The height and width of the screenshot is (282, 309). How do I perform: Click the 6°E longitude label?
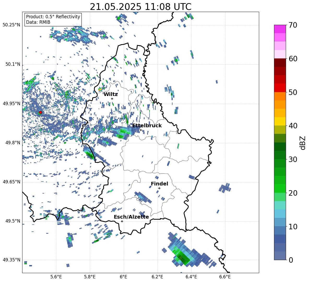(123, 277)
